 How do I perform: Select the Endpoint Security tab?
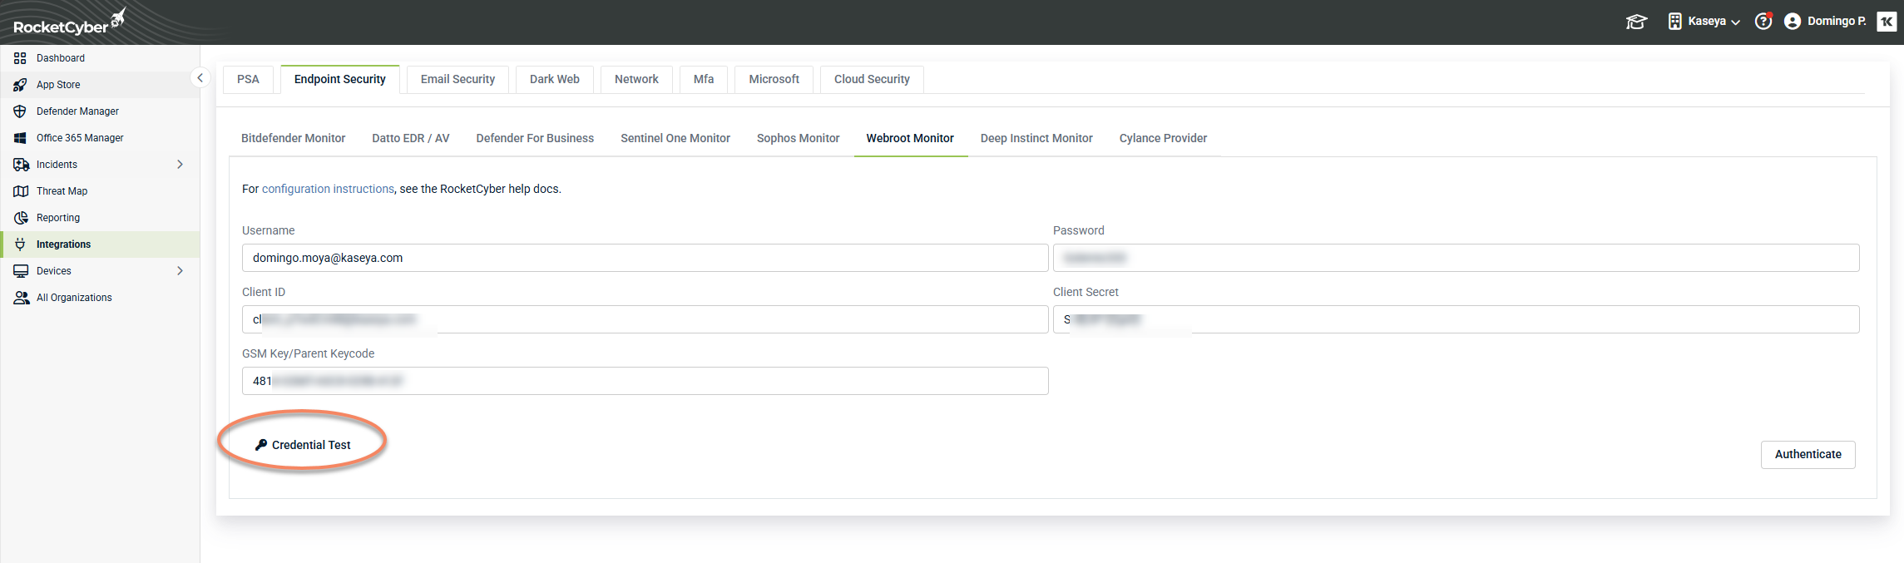pyautogui.click(x=340, y=79)
